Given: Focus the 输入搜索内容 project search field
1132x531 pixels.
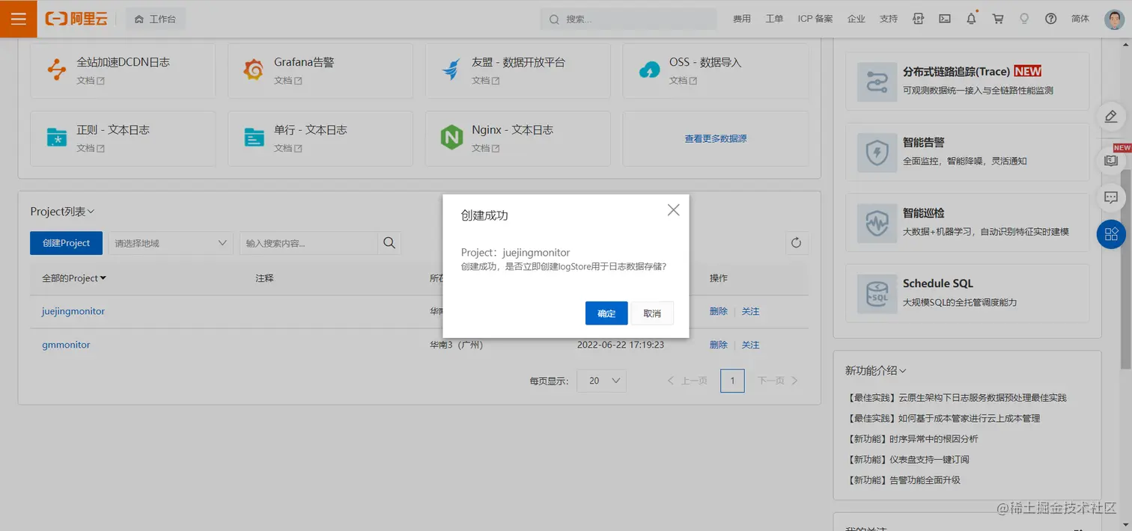Looking at the screenshot, I should [x=308, y=243].
